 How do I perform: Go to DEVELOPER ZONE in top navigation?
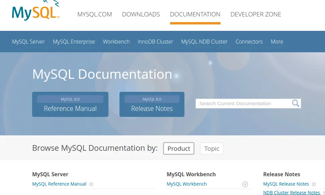(x=256, y=14)
